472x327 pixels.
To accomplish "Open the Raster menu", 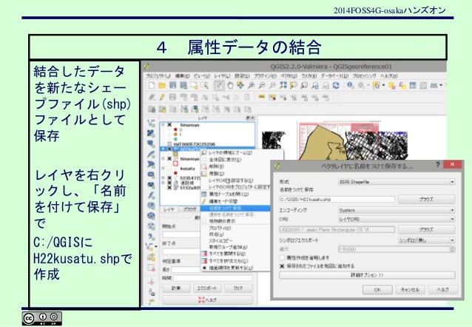I will pyautogui.click(x=309, y=76).
